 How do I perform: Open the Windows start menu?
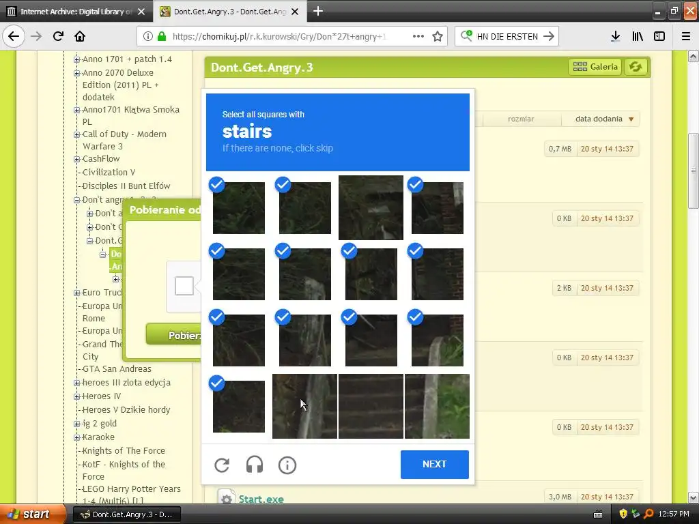[x=32, y=514]
